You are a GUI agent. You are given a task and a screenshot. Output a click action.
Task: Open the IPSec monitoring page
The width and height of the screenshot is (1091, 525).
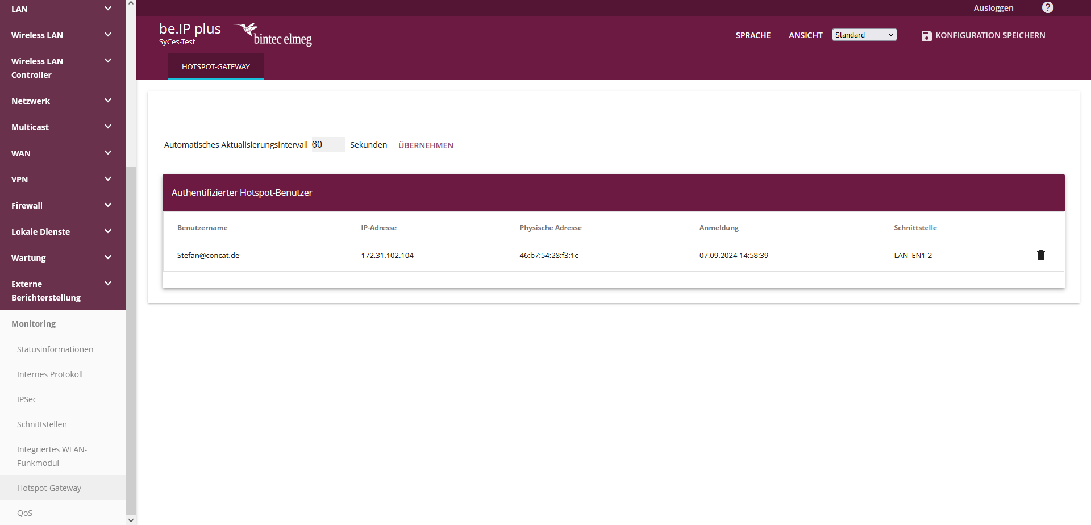pos(27,399)
